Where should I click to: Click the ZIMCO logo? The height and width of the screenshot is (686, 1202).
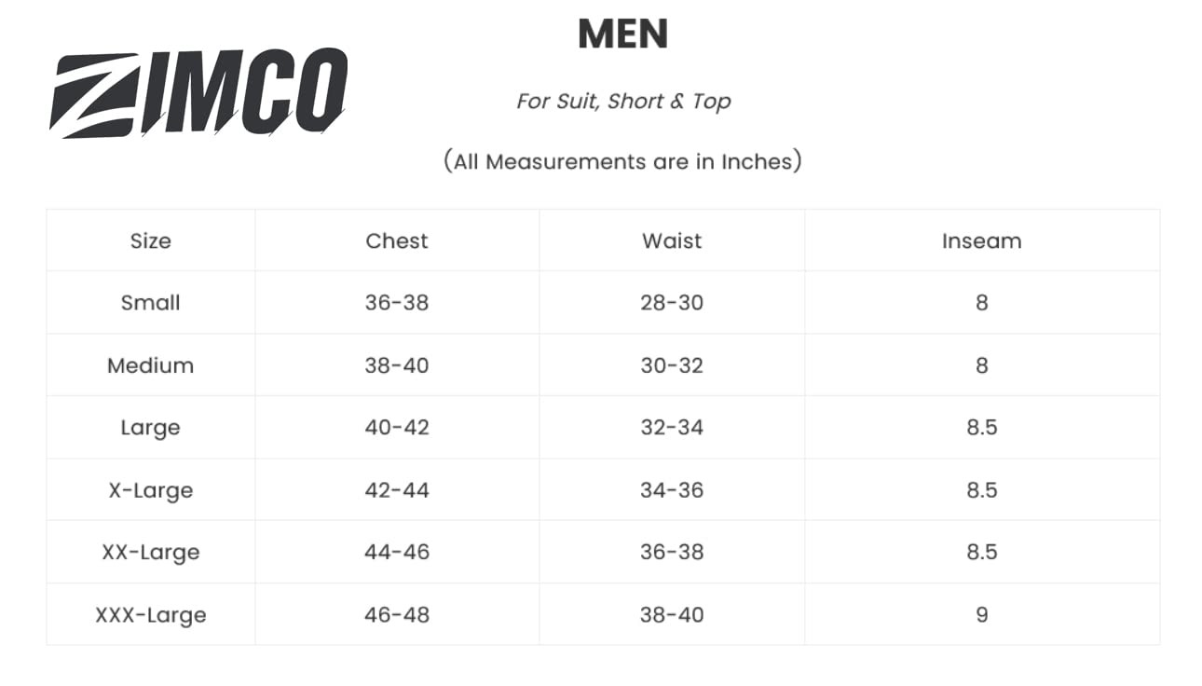pos(198,93)
